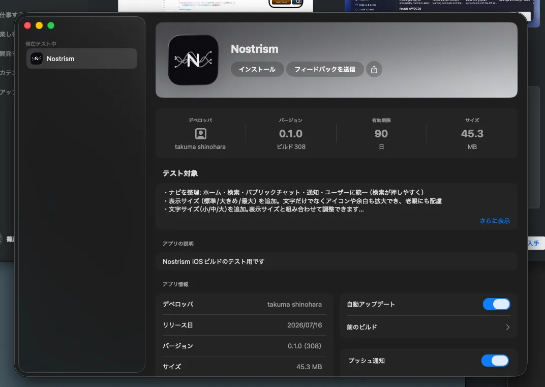Click the yellow minimize window button
This screenshot has height=387, width=545.
(39, 25)
